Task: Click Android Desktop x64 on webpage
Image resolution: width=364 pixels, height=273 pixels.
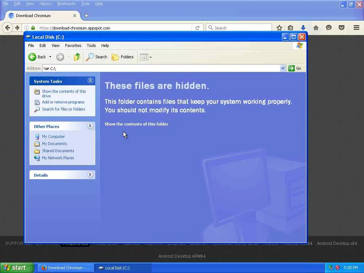Action: 337,243
